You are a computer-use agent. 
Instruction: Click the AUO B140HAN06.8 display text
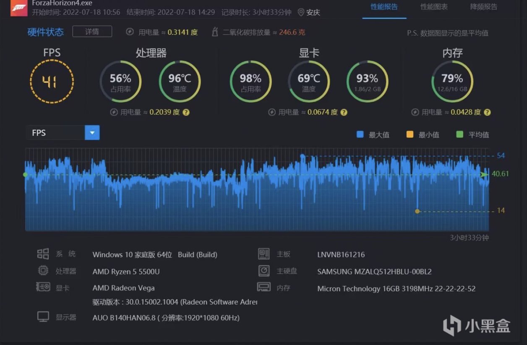(166, 318)
